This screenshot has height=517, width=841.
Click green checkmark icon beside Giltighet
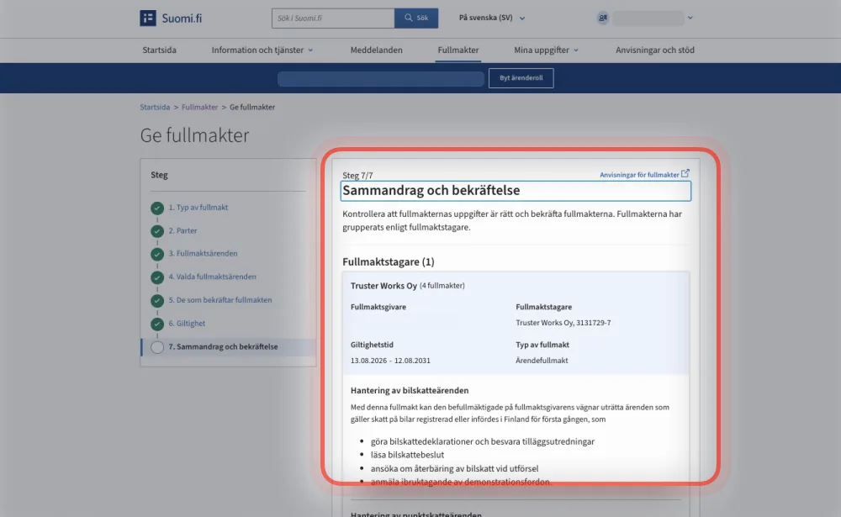157,324
